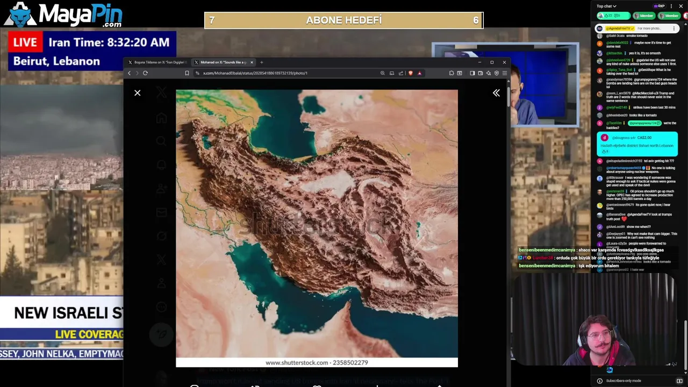Image resolution: width=688 pixels, height=387 pixels.
Task: Open the browser extensions puzzle icon
Action: [451, 73]
